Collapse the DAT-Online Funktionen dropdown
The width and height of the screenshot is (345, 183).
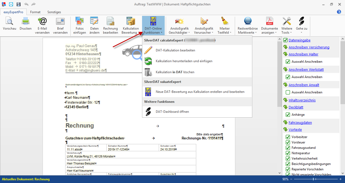(x=153, y=26)
